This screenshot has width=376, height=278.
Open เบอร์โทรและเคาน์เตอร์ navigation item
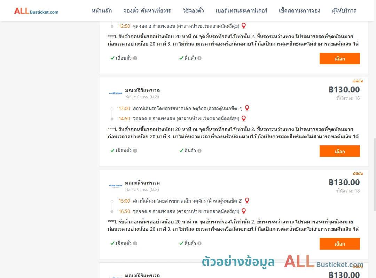[x=241, y=10]
